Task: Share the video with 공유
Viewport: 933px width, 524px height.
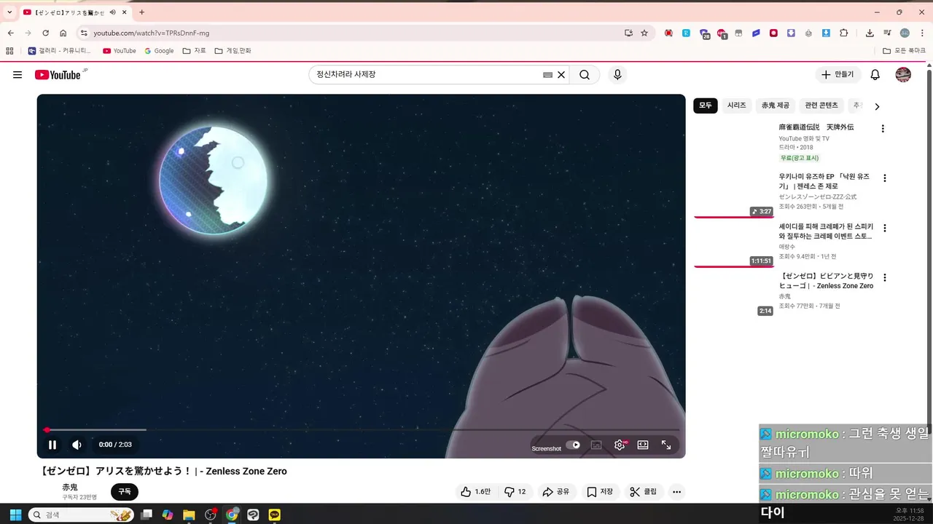Action: (555, 492)
